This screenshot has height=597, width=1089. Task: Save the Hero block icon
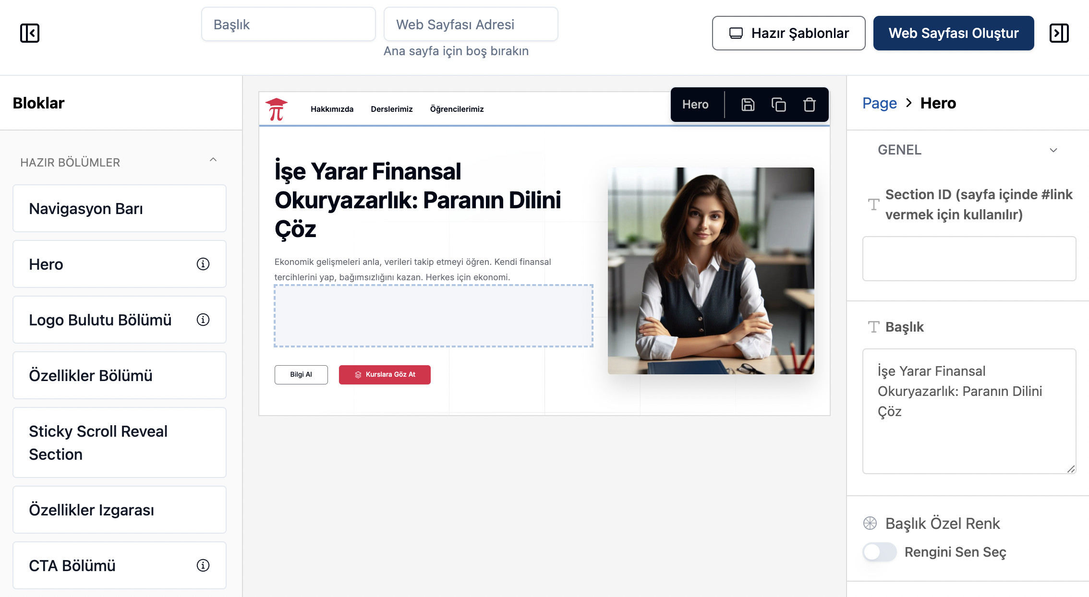(x=748, y=105)
